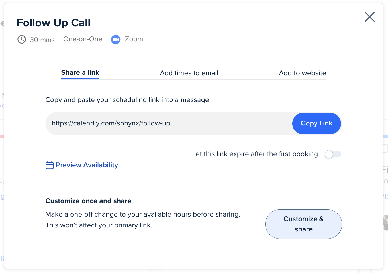Viewport: 388px width, 273px height.
Task: Open Add times to email tab
Action: tap(189, 73)
